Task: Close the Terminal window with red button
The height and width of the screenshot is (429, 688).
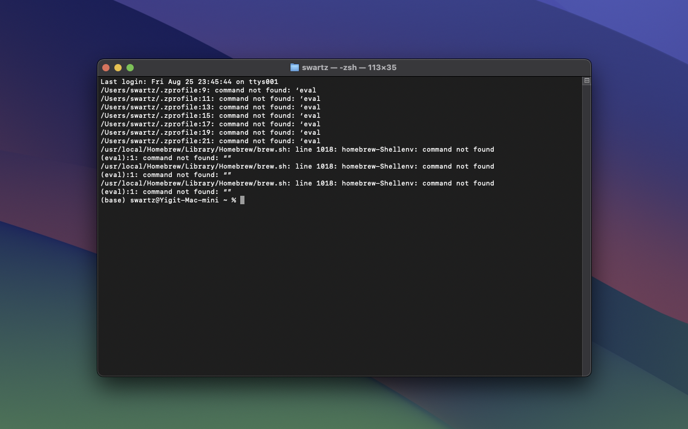Action: [x=106, y=68]
